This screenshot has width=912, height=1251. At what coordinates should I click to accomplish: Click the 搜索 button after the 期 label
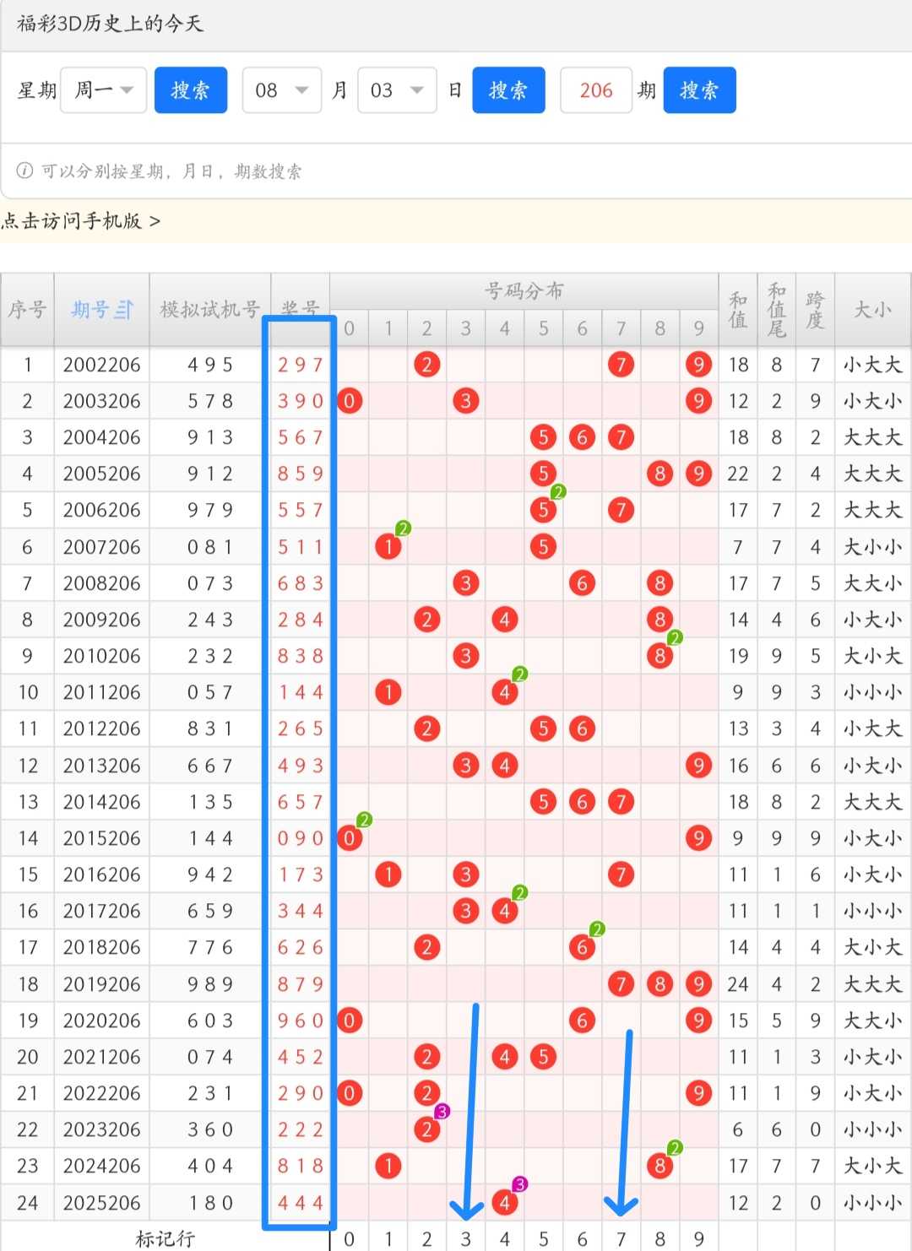click(700, 90)
